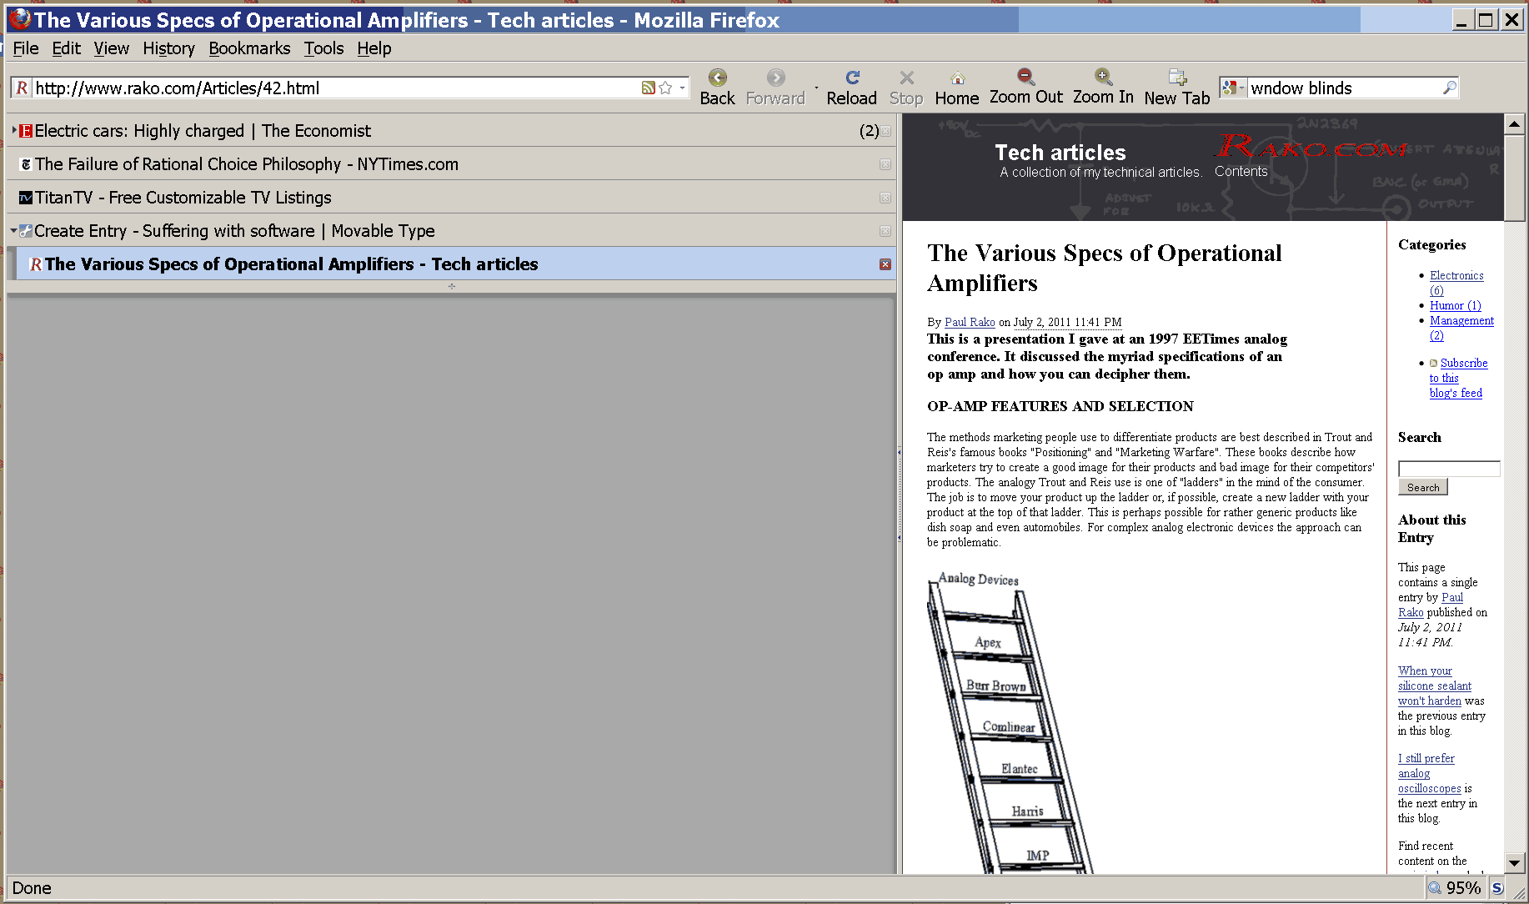This screenshot has height=904, width=1529.
Task: Click the analog ladder diagram image
Action: click(x=1010, y=722)
